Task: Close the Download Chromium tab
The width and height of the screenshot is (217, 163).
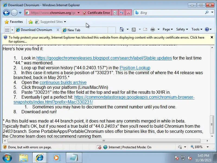Action: click(58, 30)
